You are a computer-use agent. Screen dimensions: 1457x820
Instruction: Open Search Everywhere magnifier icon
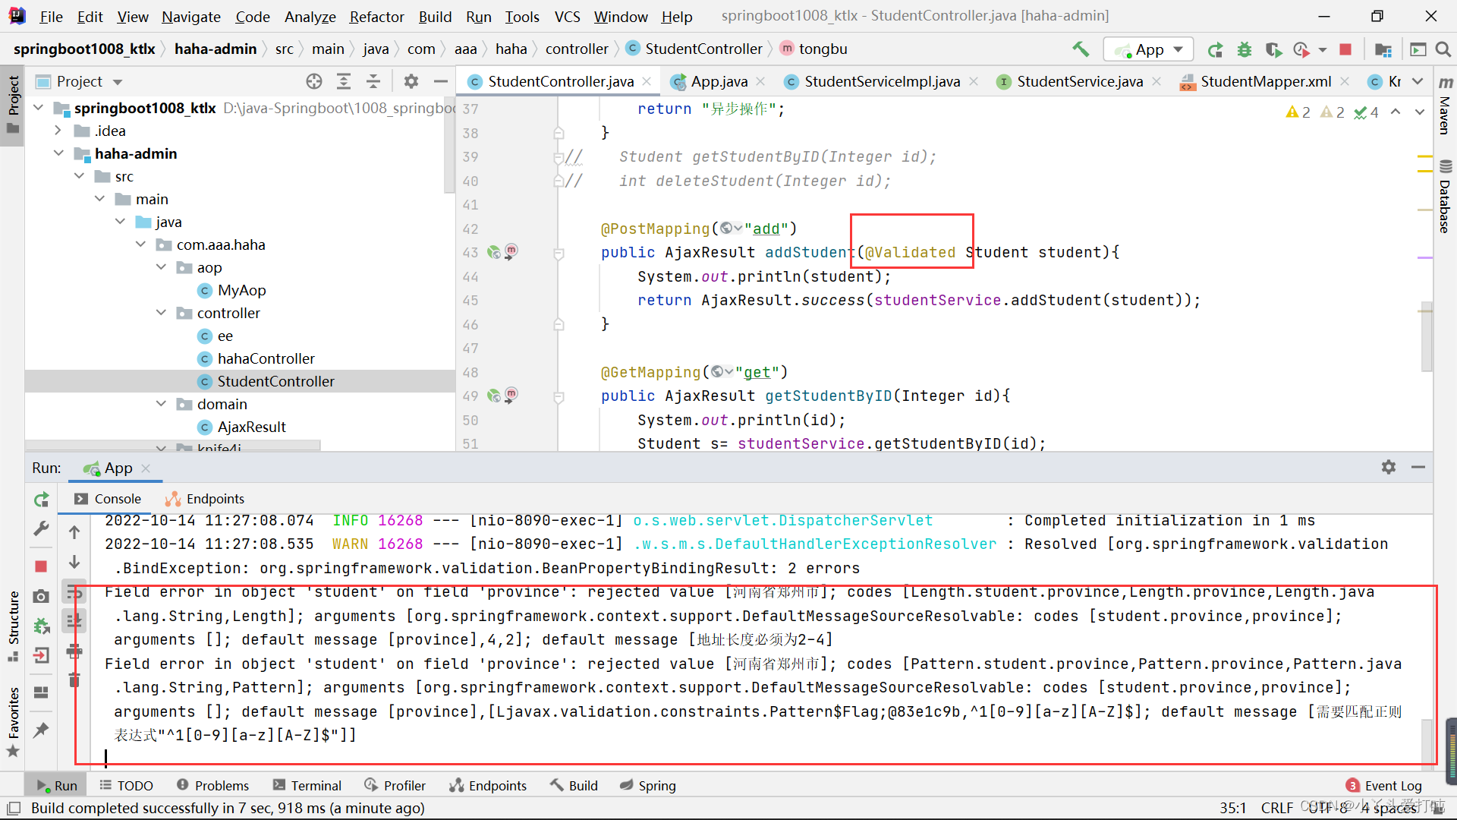[x=1443, y=49]
